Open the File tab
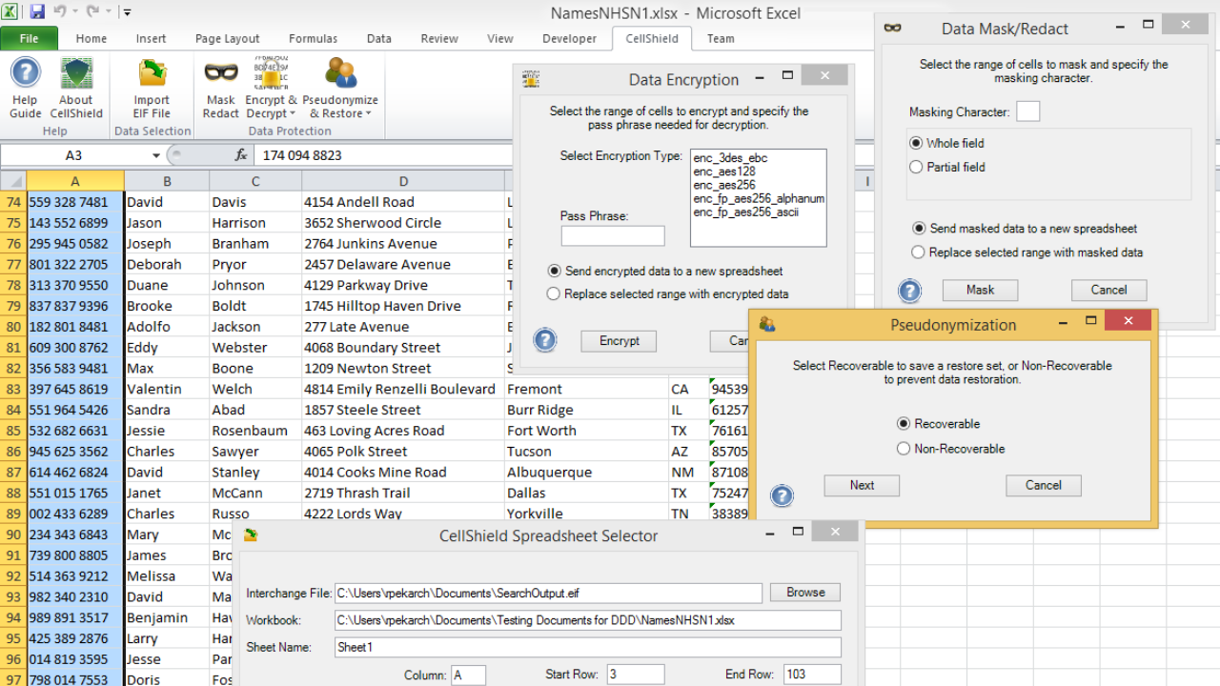 pyautogui.click(x=29, y=38)
